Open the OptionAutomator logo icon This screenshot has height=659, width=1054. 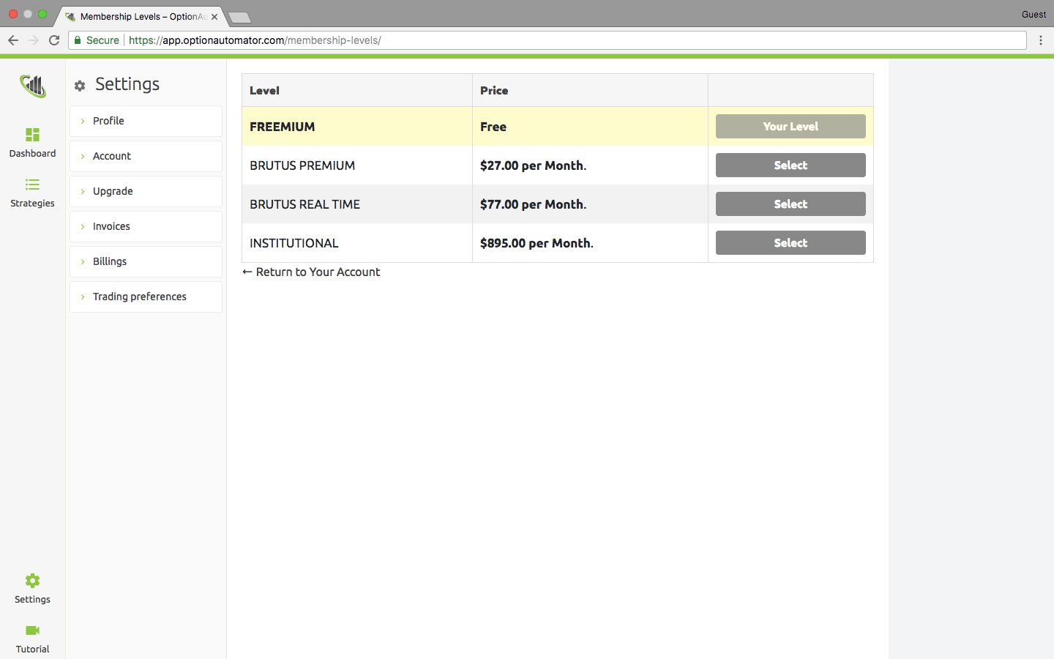(32, 86)
